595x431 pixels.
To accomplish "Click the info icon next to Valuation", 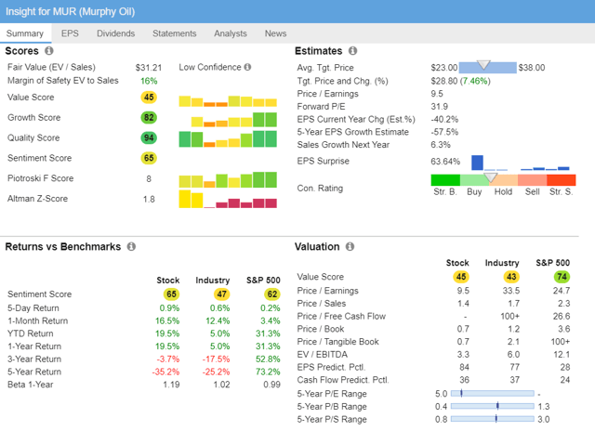I will [x=350, y=246].
